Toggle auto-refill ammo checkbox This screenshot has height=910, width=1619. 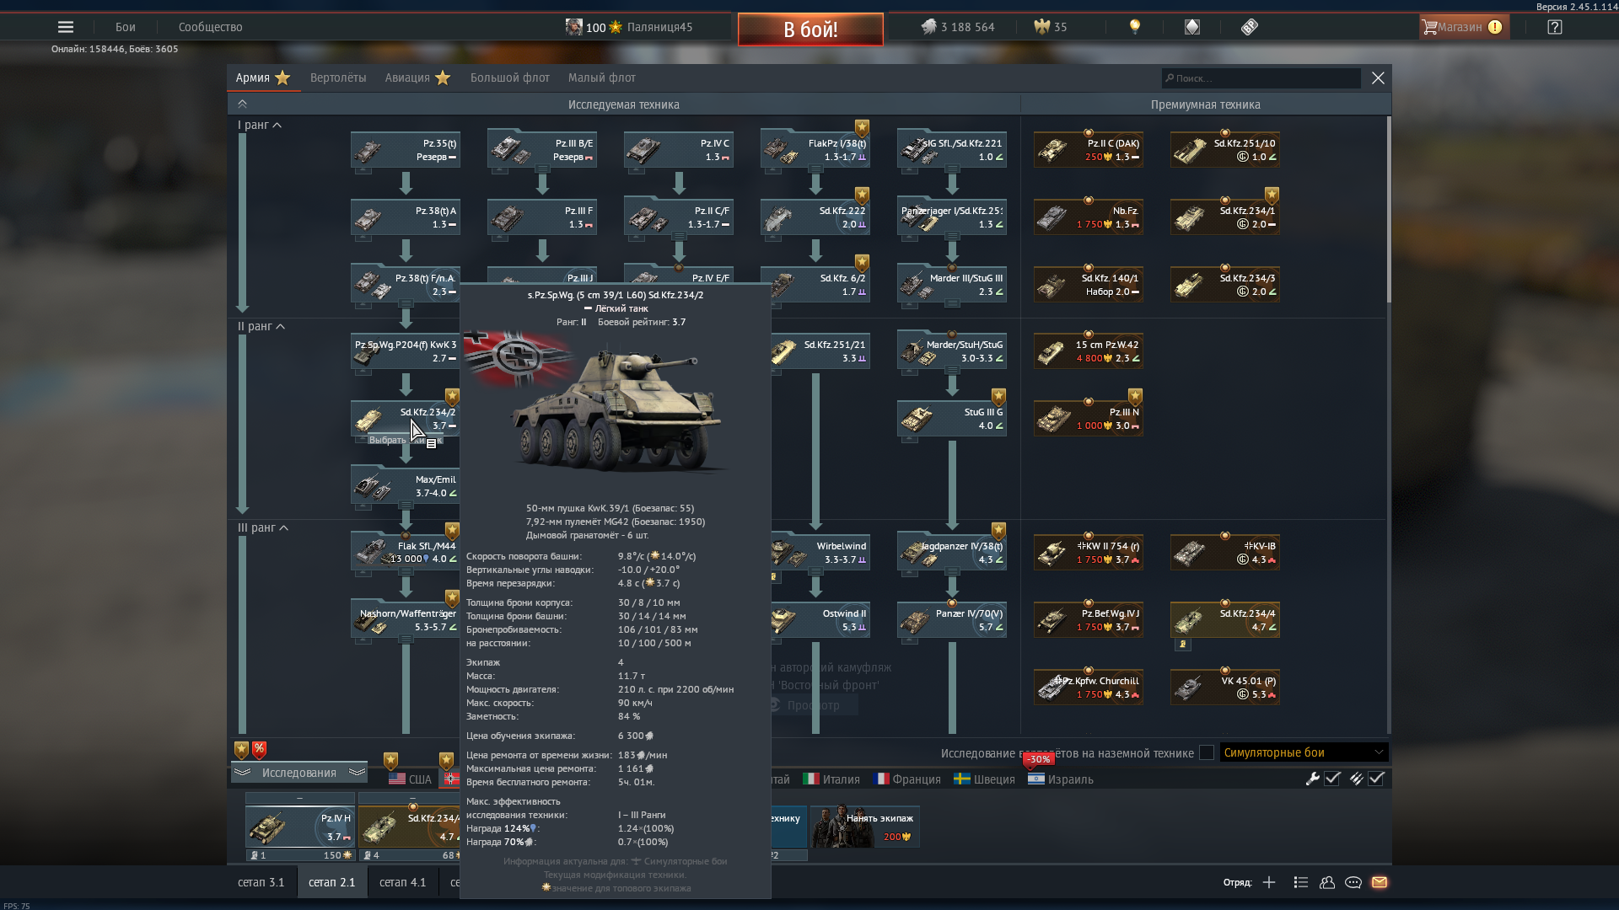1376,779
